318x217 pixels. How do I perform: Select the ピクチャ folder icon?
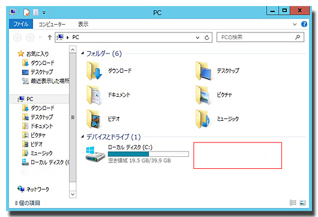pyautogui.click(x=203, y=95)
